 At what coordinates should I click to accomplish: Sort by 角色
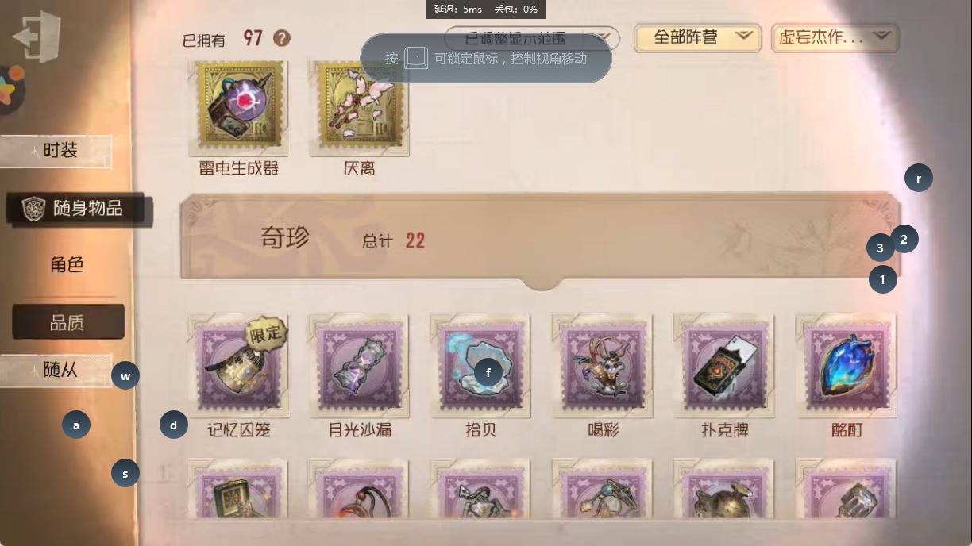67,265
